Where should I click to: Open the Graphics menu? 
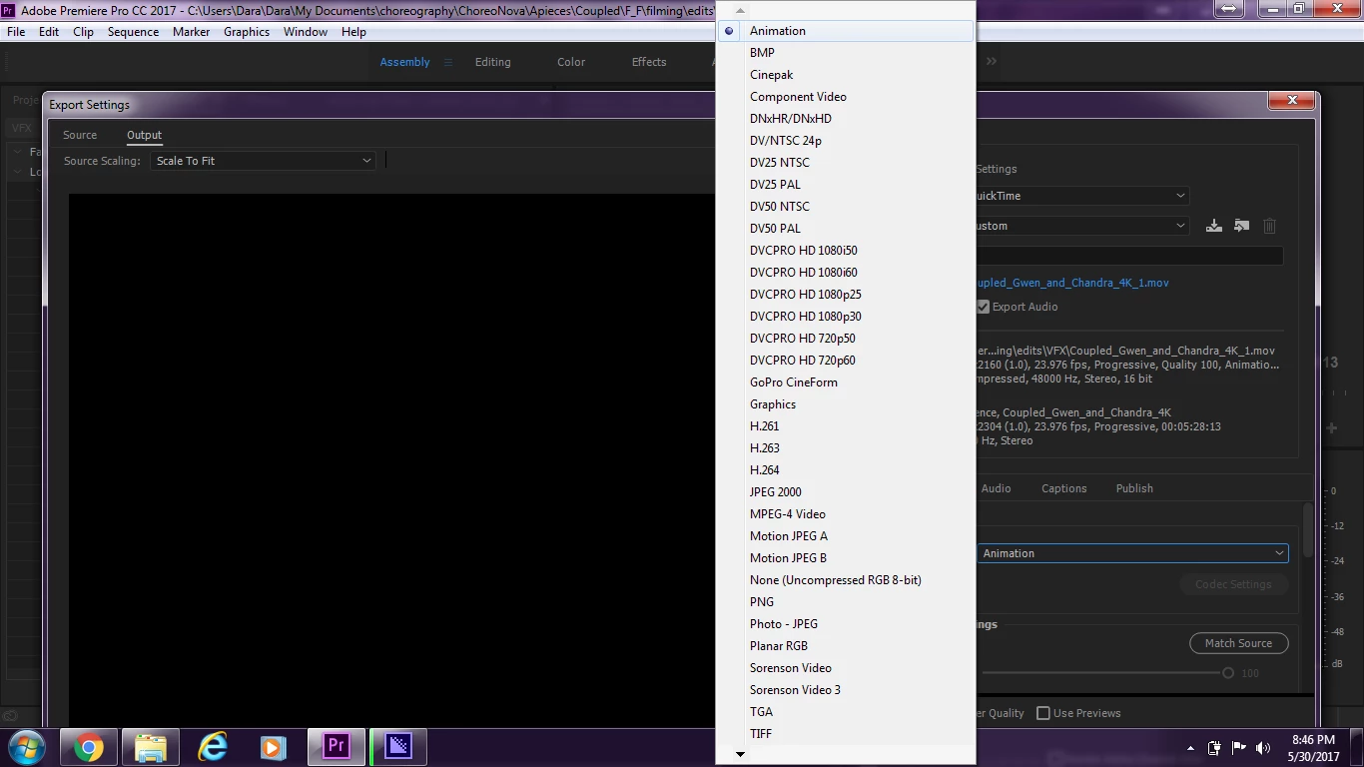[x=247, y=32]
